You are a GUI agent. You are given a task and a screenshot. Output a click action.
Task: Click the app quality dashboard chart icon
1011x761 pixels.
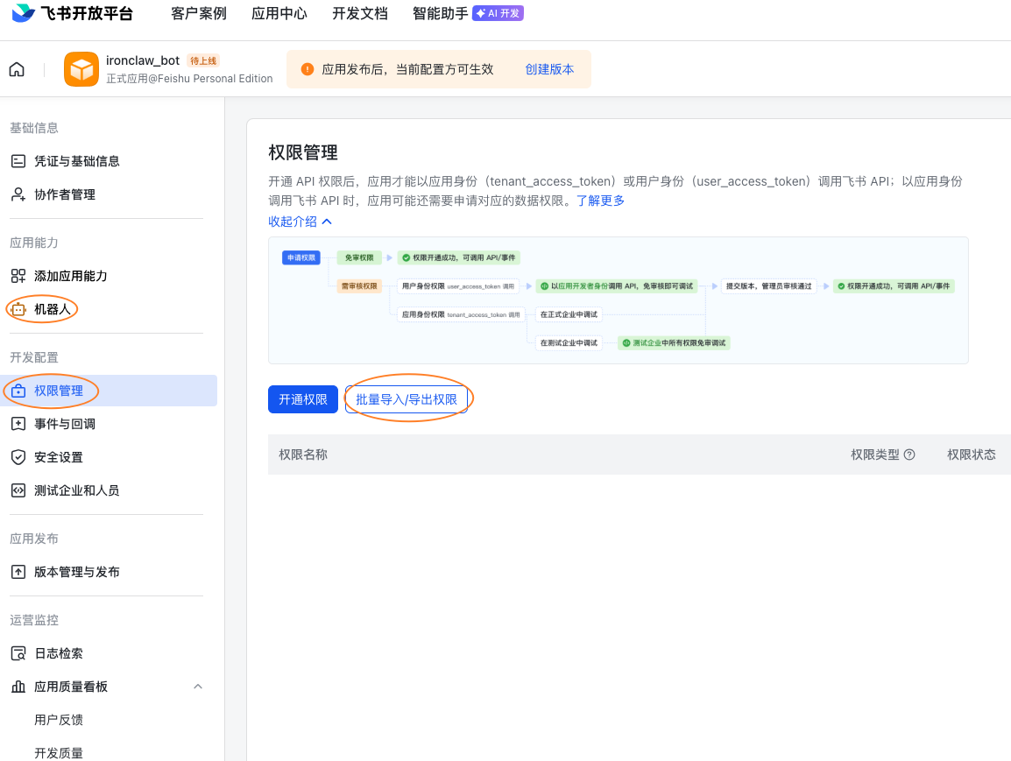tap(18, 687)
